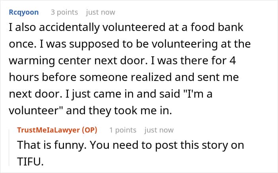
Task: Click the "(OP)" tag beside TrustMeIaLawyer
Action: tap(89, 130)
